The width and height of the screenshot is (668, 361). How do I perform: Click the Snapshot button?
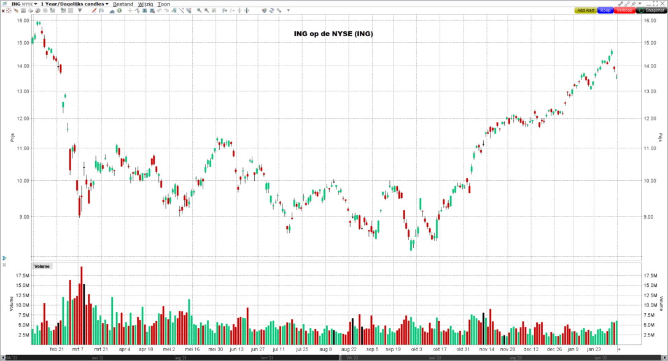651,10
